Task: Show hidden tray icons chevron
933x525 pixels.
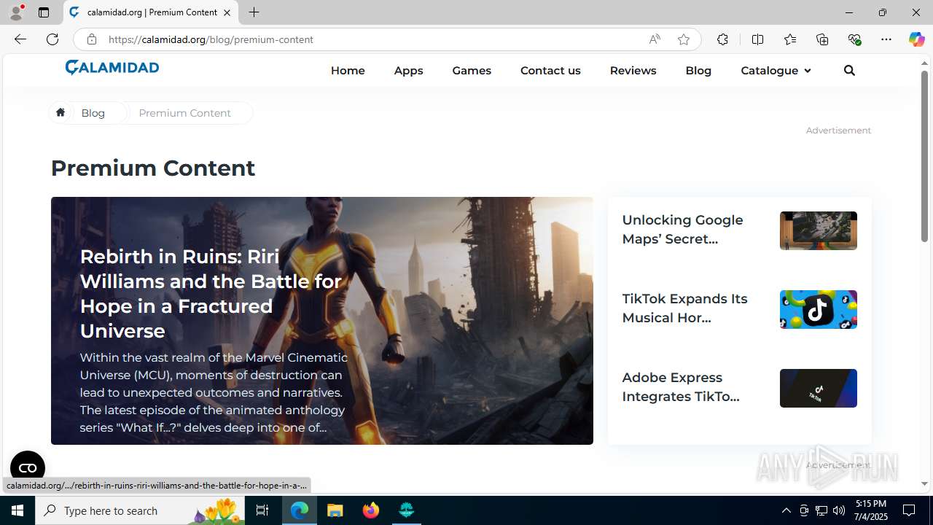Action: point(786,510)
